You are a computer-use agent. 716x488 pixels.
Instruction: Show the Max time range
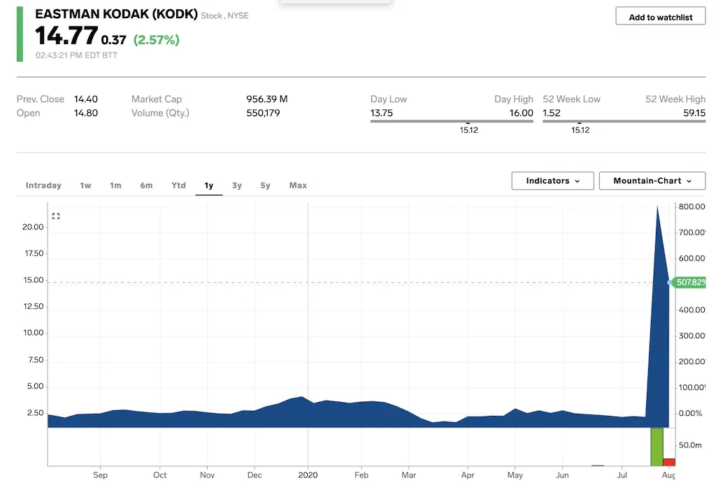[298, 186]
